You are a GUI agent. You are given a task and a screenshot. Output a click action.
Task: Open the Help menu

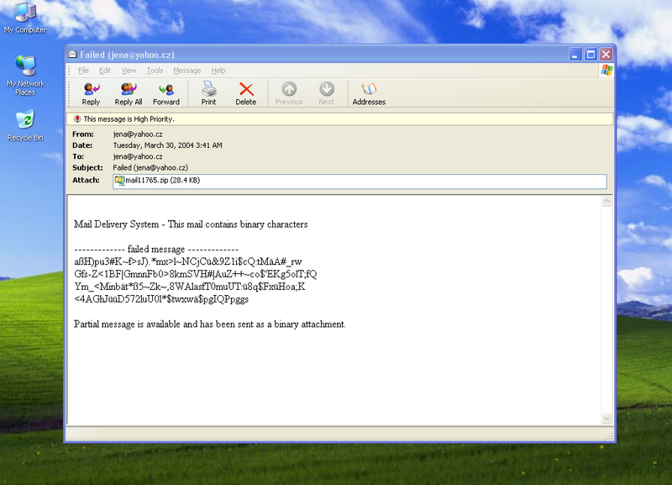(x=218, y=71)
